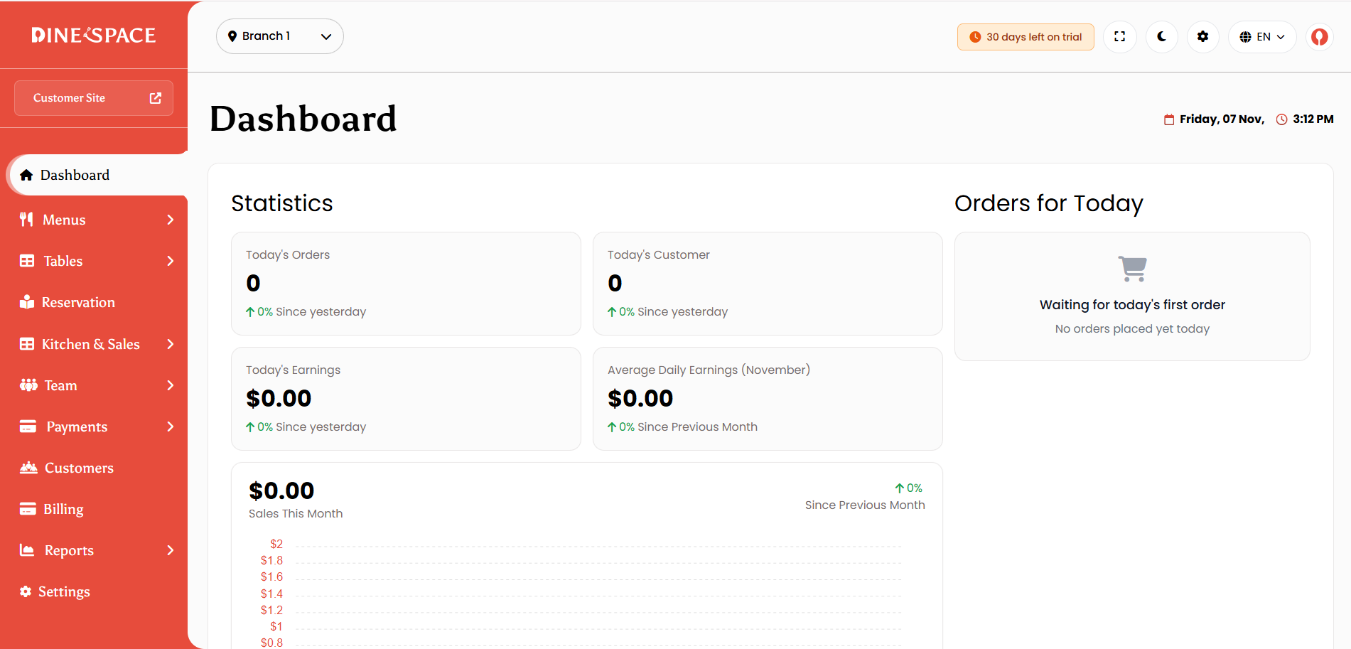Expand the Menus sidebar section
The height and width of the screenshot is (649, 1351).
click(x=97, y=220)
